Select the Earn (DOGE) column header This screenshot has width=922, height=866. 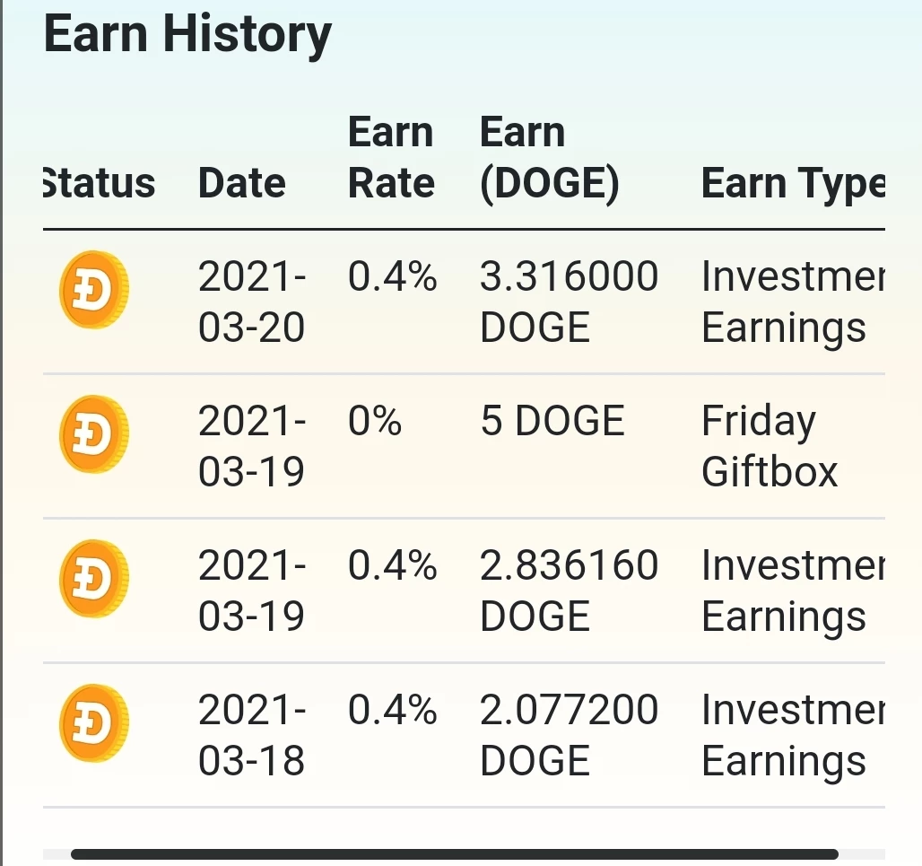coord(549,159)
